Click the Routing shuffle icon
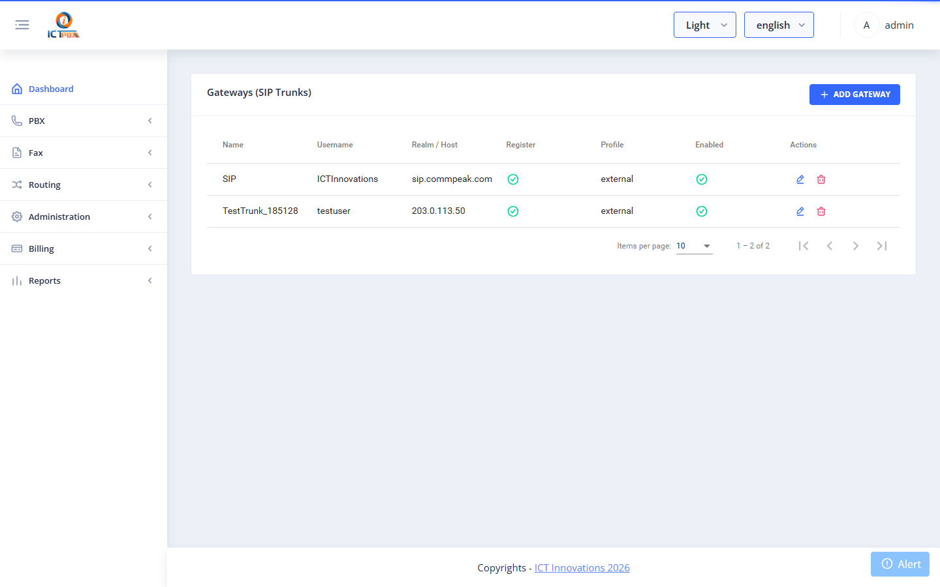Screen dimensions: 940x587 tap(17, 185)
